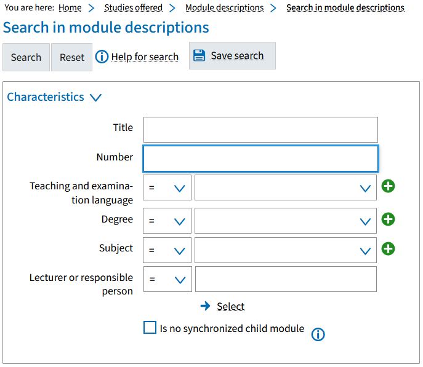Click the Help for search info icon
The width and height of the screenshot is (423, 367).
coord(102,57)
